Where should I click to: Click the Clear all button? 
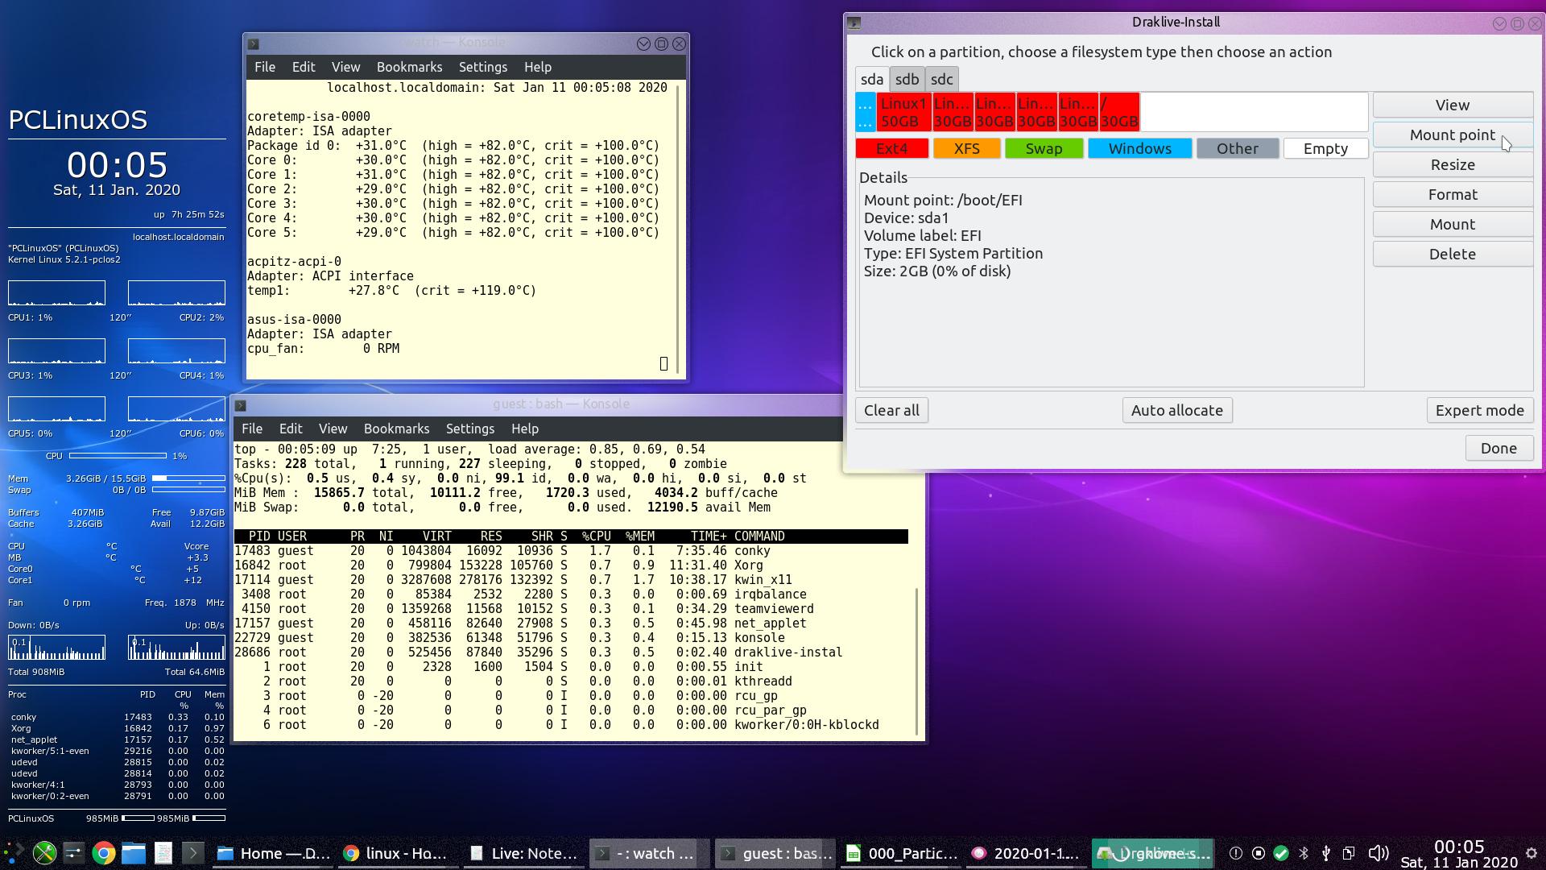(x=891, y=410)
